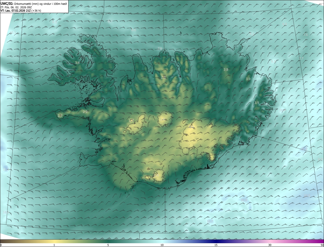This screenshot has height=247, width=324.
Task: Click the 7.6 value near the top-right corner
Action: click(x=306, y=35)
